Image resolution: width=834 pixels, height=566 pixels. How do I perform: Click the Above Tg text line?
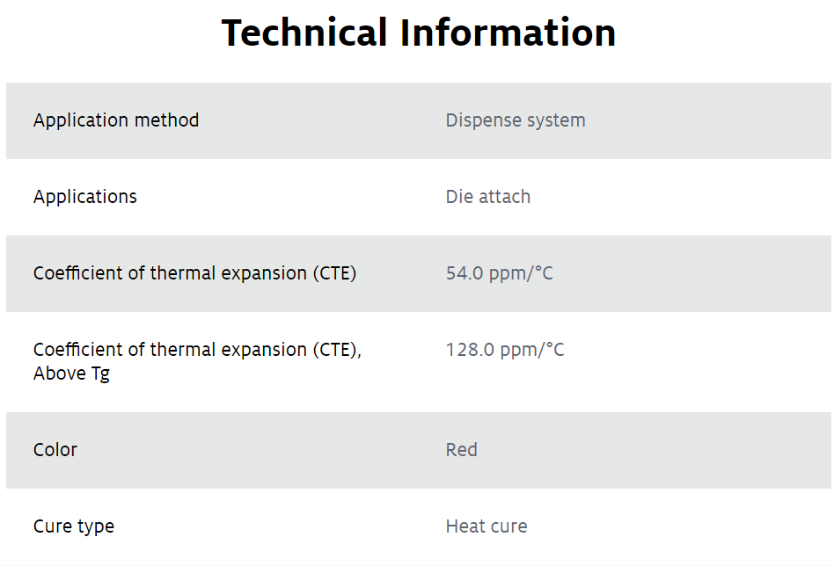pos(71,374)
